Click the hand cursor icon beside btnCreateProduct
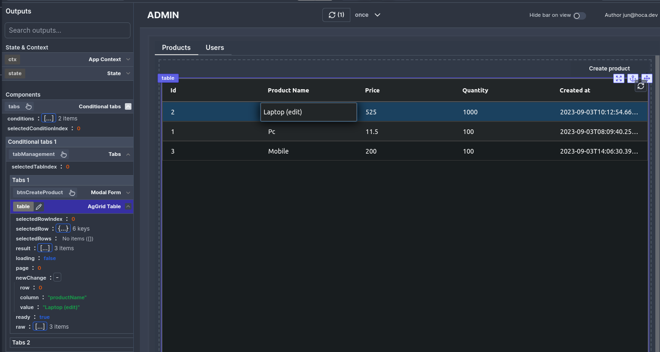The image size is (660, 352). pos(72,192)
